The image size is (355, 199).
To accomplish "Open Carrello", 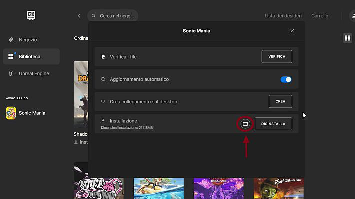I will 320,16.
